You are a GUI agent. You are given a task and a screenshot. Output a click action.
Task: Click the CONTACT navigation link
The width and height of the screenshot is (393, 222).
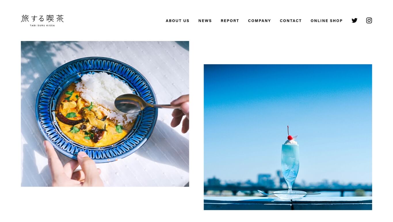pos(291,21)
